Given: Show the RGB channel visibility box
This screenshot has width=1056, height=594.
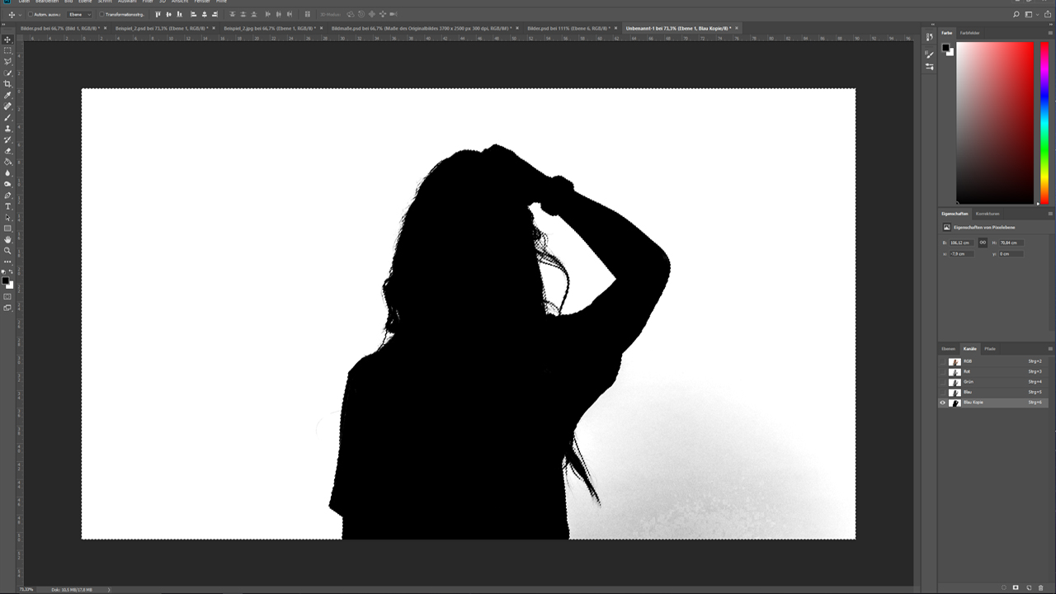Looking at the screenshot, I should tap(943, 361).
